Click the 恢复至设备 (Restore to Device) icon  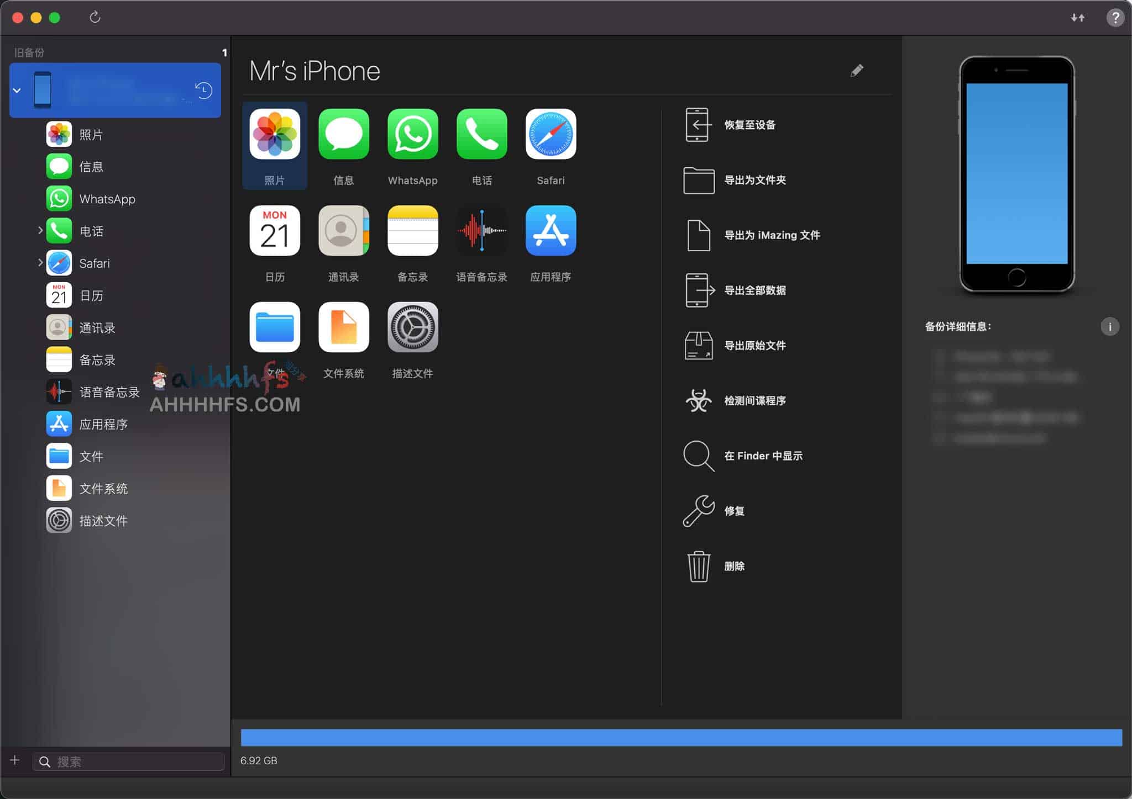696,125
